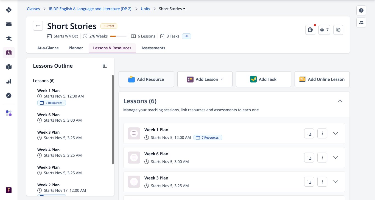Open the three-dot menu for Week 6 Plan
The height and width of the screenshot is (200, 375).
click(322, 158)
